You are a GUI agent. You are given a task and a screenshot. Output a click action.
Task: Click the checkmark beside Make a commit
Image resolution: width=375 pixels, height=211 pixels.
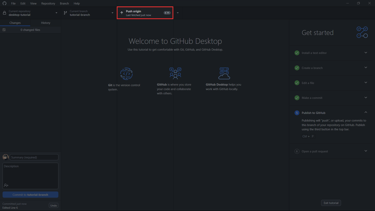[297, 98]
